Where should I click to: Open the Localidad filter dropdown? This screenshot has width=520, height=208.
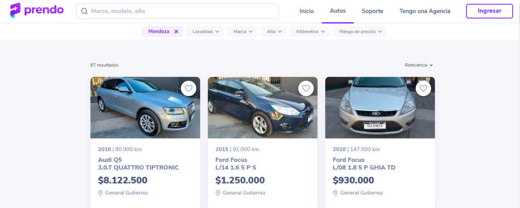205,32
